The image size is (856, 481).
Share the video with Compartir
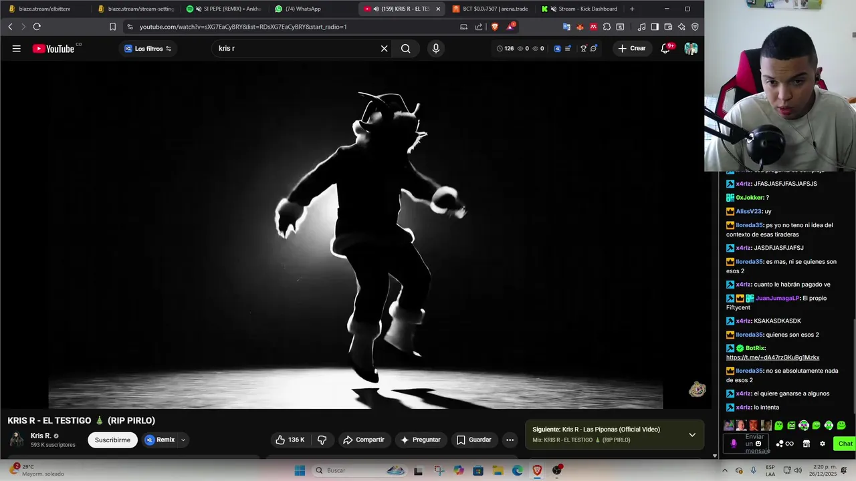click(x=364, y=440)
